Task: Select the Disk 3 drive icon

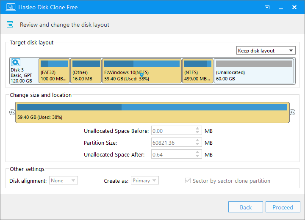Action: pyautogui.click(x=16, y=62)
